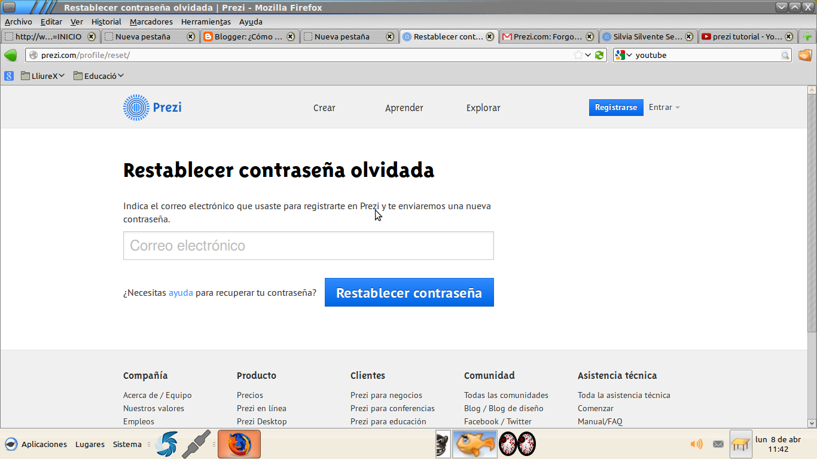Open the LliureX bookmarks folder dropdown
Screen dimensions: 817x459
click(43, 76)
